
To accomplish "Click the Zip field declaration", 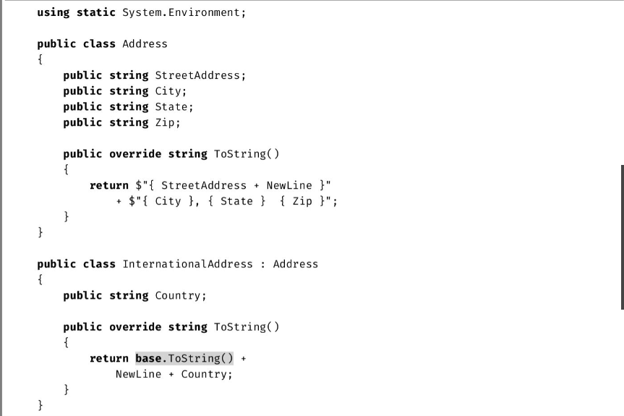I will (121, 122).
